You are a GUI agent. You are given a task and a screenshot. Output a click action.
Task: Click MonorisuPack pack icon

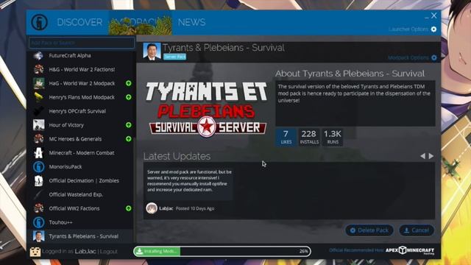[38, 167]
